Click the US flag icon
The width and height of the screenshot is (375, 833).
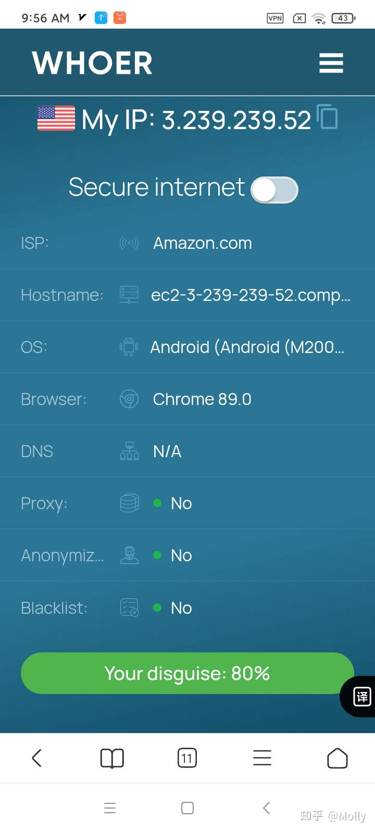coord(56,118)
